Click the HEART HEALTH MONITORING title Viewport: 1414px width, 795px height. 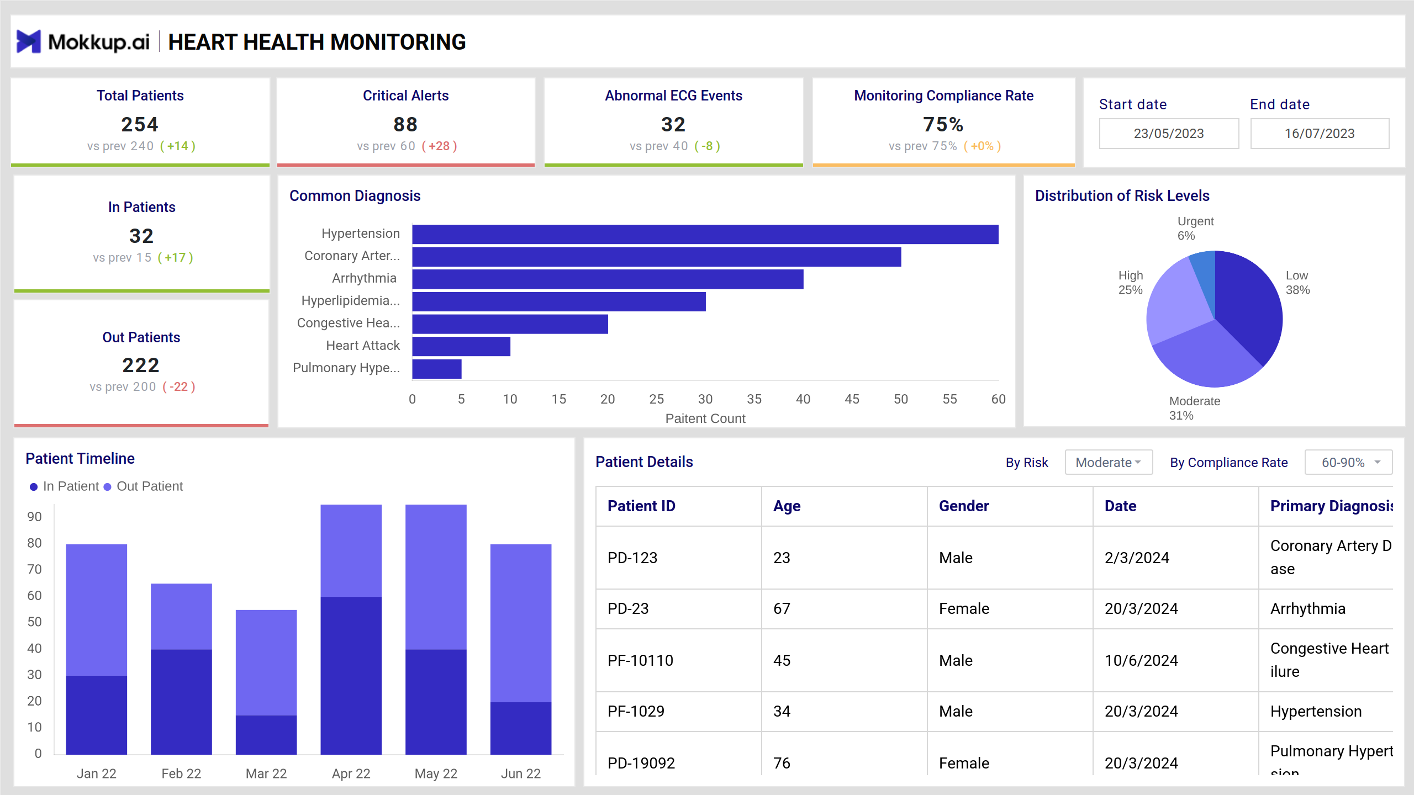point(316,42)
